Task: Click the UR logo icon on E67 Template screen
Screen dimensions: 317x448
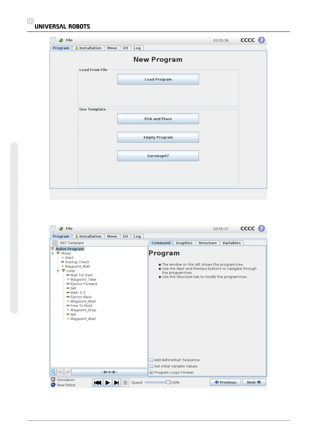Action: pyautogui.click(x=53, y=229)
